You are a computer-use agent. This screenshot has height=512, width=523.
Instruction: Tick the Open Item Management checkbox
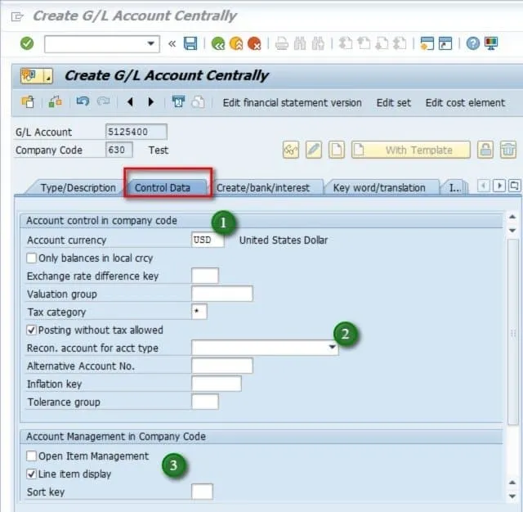coord(32,456)
